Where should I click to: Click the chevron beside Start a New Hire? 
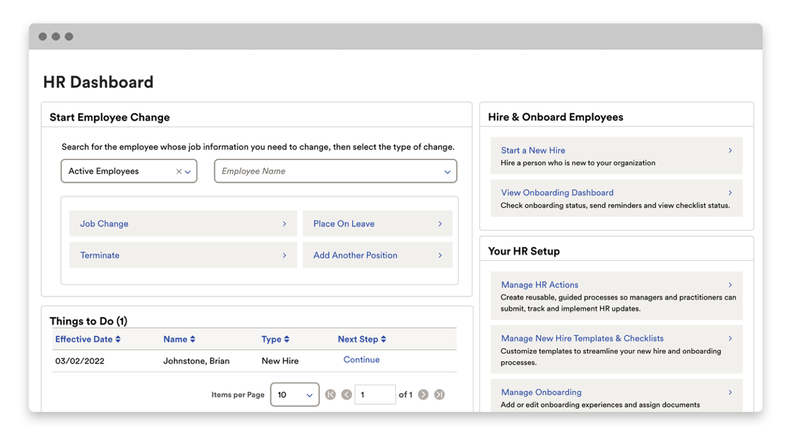730,151
